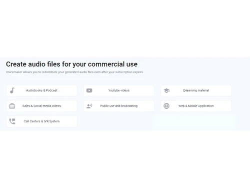The width and height of the screenshot is (250, 188).
Task: Select the Sales & Social media videos label
Action: pyautogui.click(x=41, y=106)
